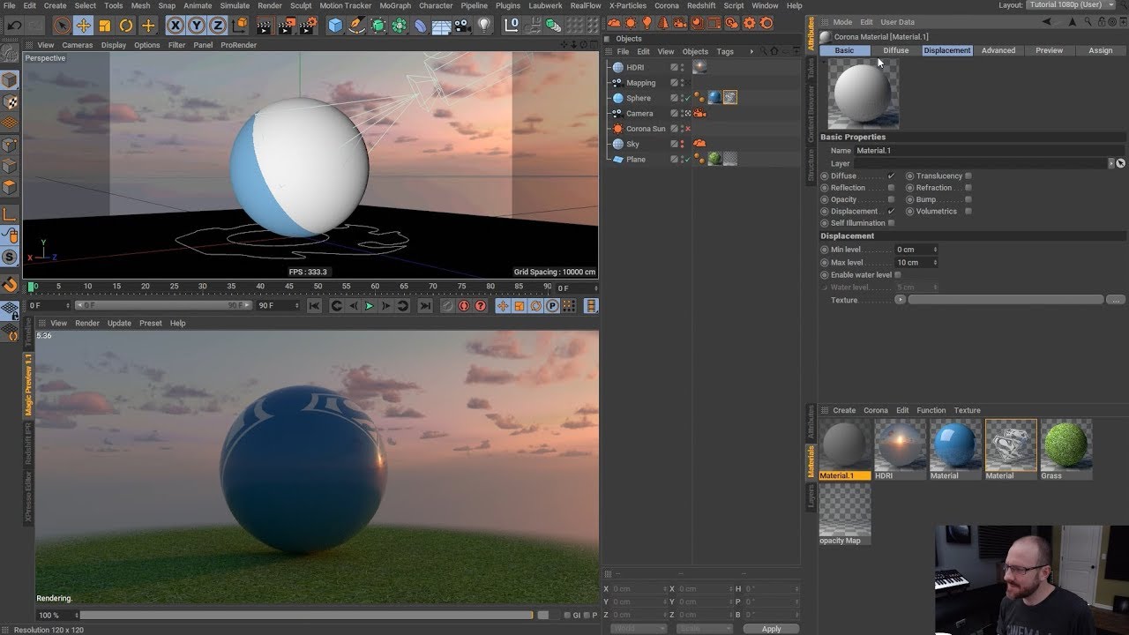Screen dimensions: 1129x635
Task: Open the Magic Preview side tab
Action: click(x=28, y=385)
